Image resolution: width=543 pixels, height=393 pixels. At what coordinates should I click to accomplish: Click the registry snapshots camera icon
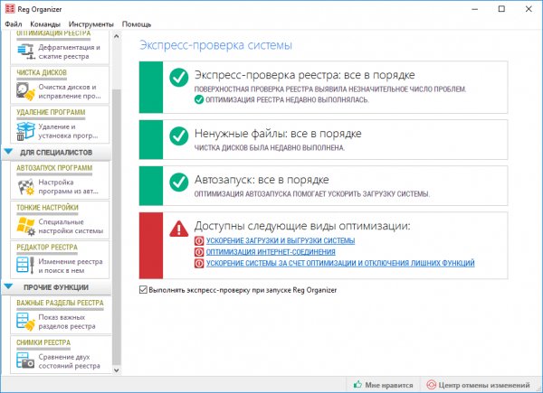point(26,360)
